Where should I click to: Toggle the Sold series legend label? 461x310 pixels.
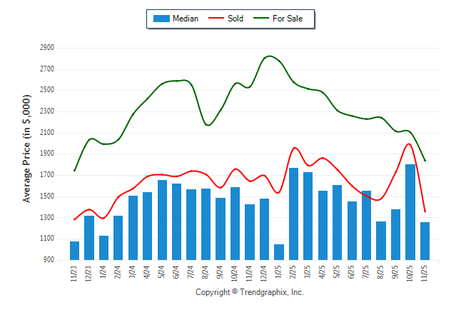(235, 19)
